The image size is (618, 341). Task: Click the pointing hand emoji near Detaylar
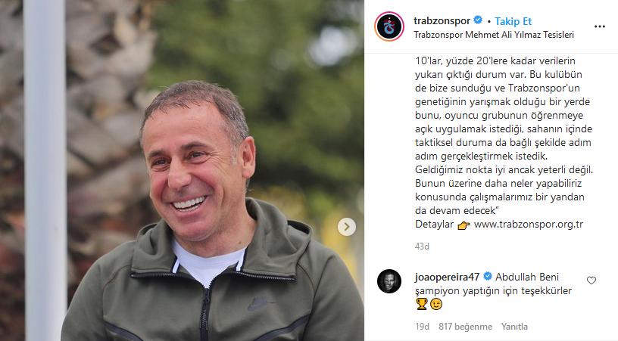463,225
